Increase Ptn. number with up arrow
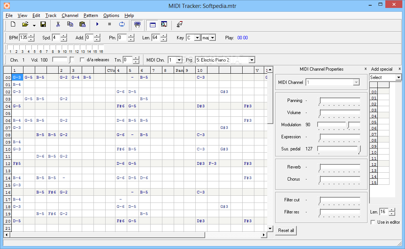 131,36
